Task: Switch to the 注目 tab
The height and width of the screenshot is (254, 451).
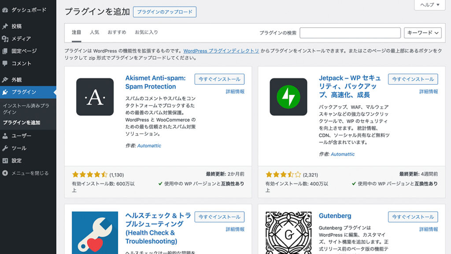Action: coord(77,32)
